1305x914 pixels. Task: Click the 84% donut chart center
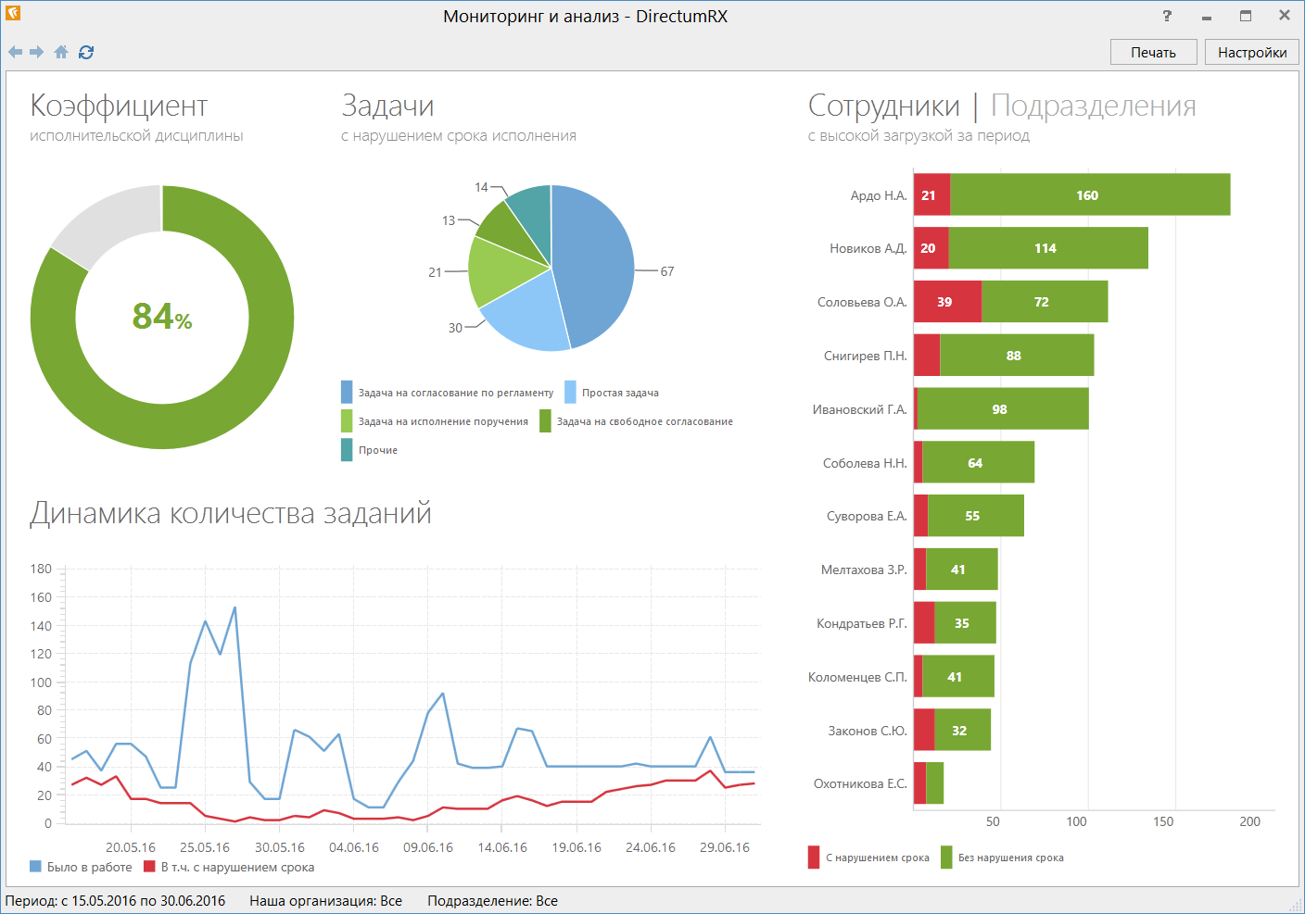click(x=162, y=317)
